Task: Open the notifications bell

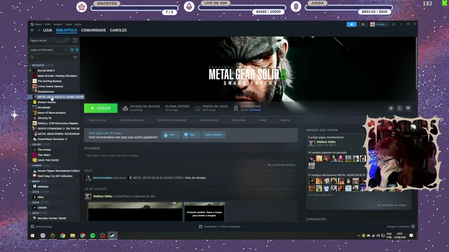Action: point(363,24)
